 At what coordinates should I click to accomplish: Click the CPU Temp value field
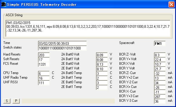pos(44,73)
